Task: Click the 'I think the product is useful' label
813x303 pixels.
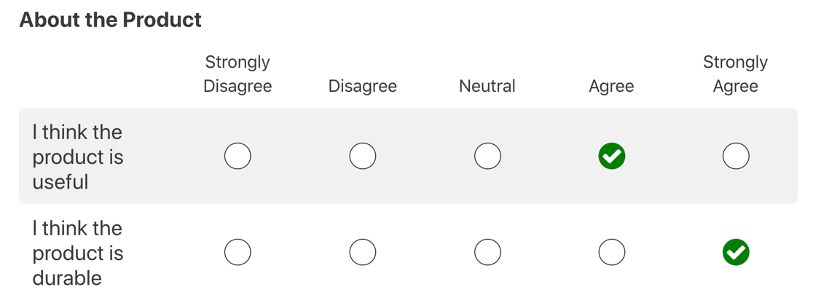Action: pos(78,157)
